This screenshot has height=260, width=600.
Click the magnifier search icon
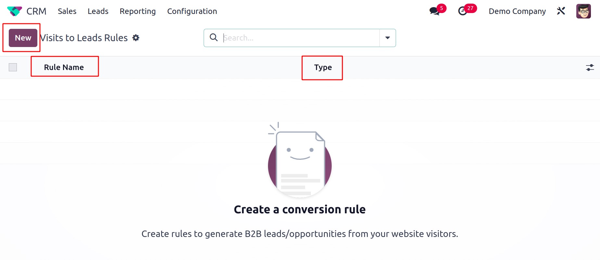click(214, 38)
